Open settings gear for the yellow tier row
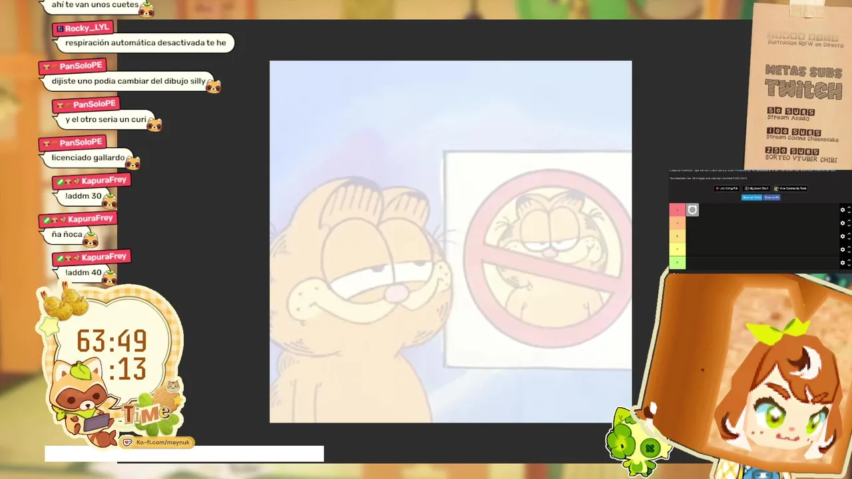The height and width of the screenshot is (479, 852). tap(843, 249)
